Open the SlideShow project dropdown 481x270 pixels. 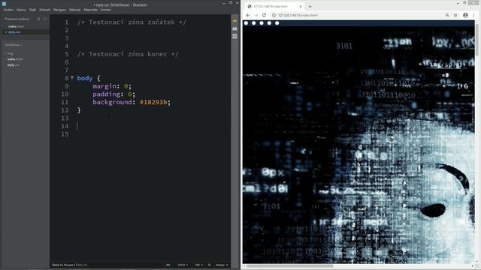(x=14, y=45)
